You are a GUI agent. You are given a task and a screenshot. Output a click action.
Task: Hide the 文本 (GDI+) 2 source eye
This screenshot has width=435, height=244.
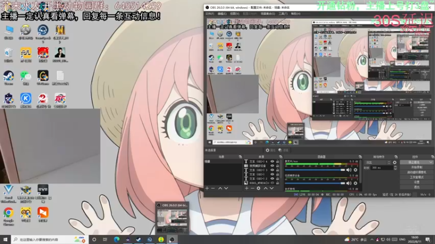tap(272, 179)
